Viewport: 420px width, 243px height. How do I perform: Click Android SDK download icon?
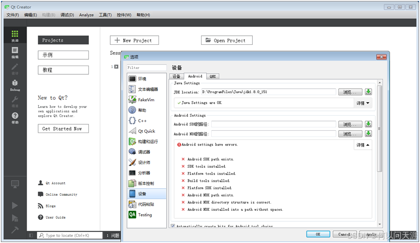click(368, 124)
